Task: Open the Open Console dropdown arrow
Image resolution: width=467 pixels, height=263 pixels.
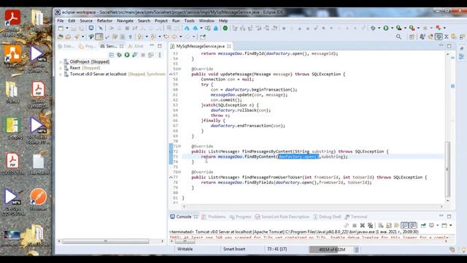Action: tap(451, 226)
